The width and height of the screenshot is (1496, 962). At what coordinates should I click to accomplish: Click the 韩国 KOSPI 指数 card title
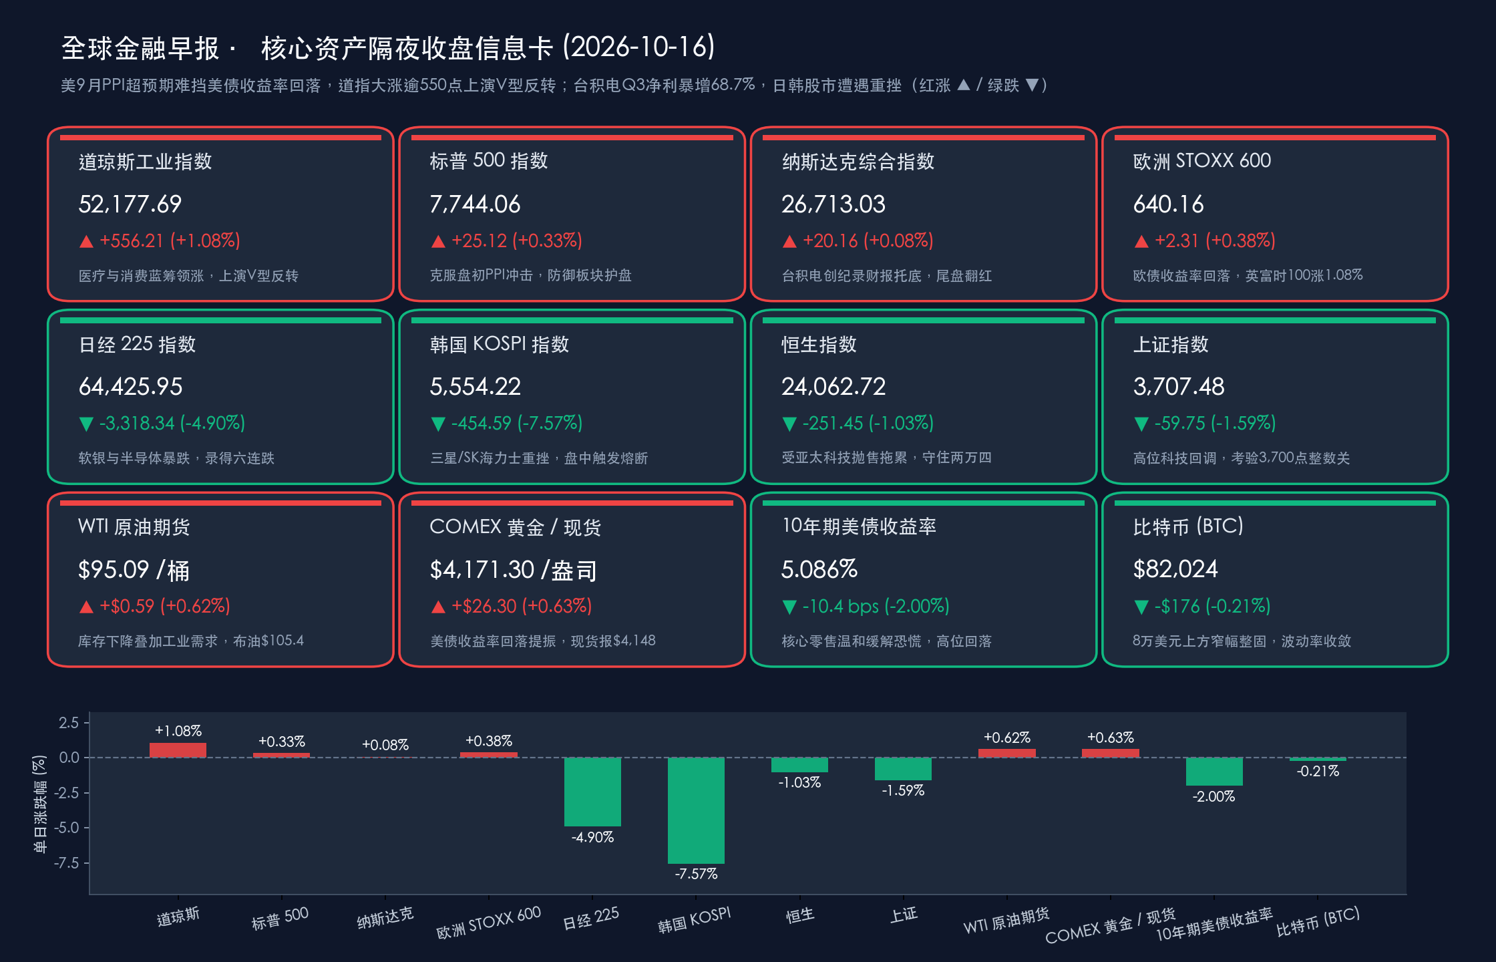tap(500, 344)
